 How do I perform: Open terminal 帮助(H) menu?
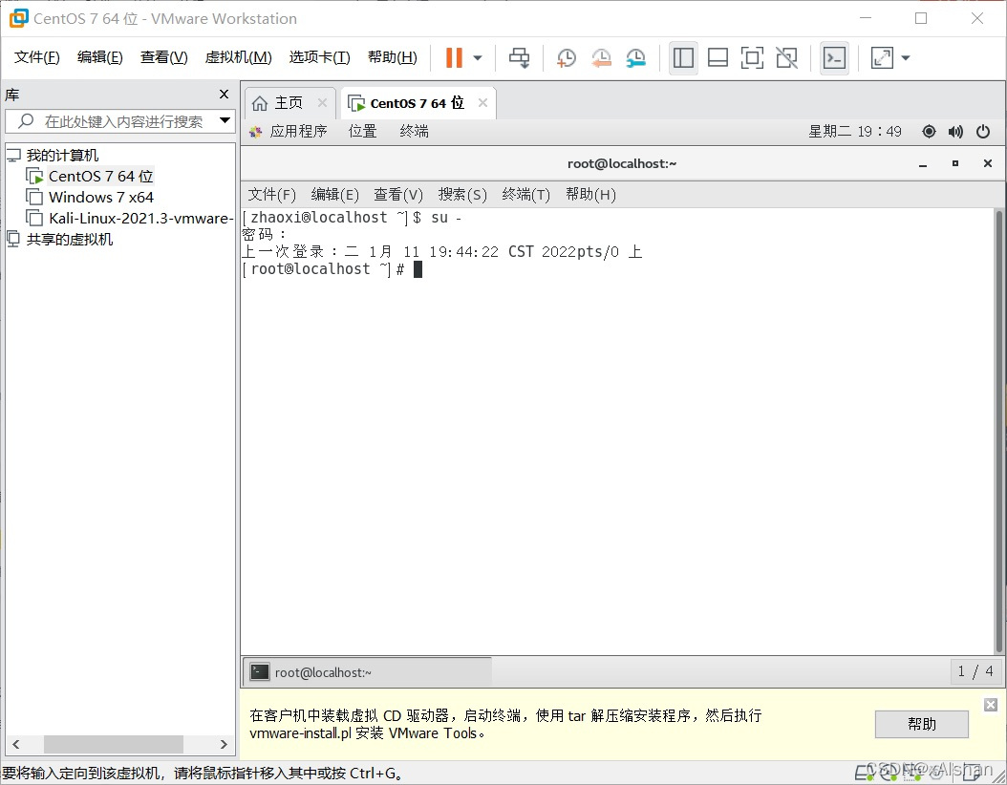click(590, 195)
